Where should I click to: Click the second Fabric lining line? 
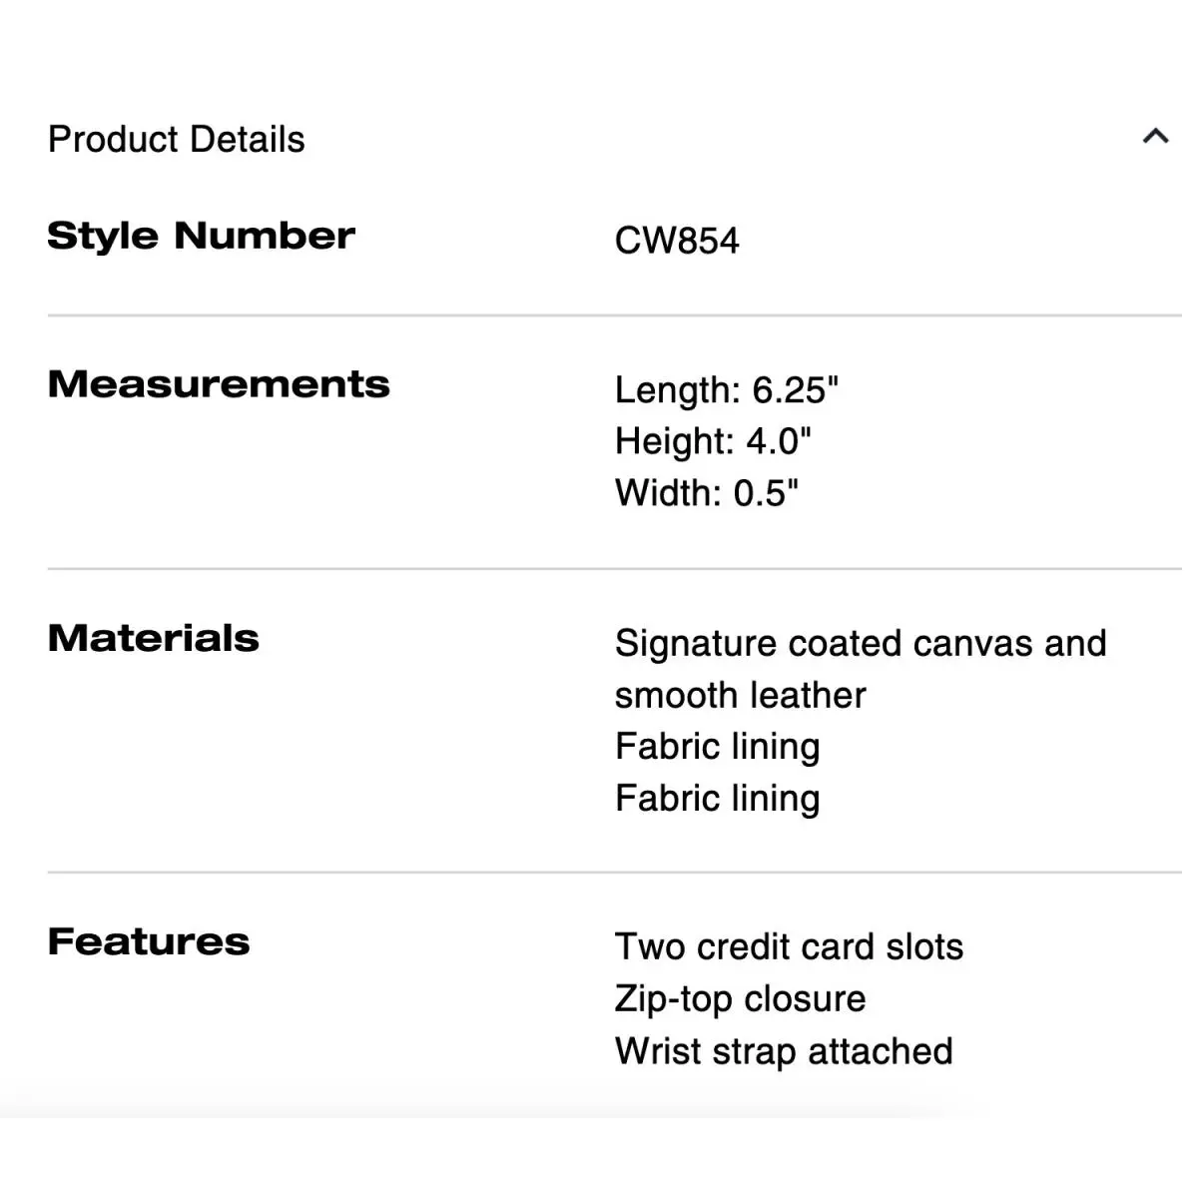(x=718, y=800)
